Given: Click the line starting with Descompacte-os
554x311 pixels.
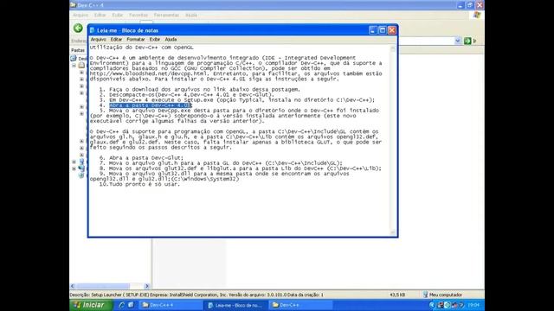Looking at the screenshot, I should tap(191, 95).
